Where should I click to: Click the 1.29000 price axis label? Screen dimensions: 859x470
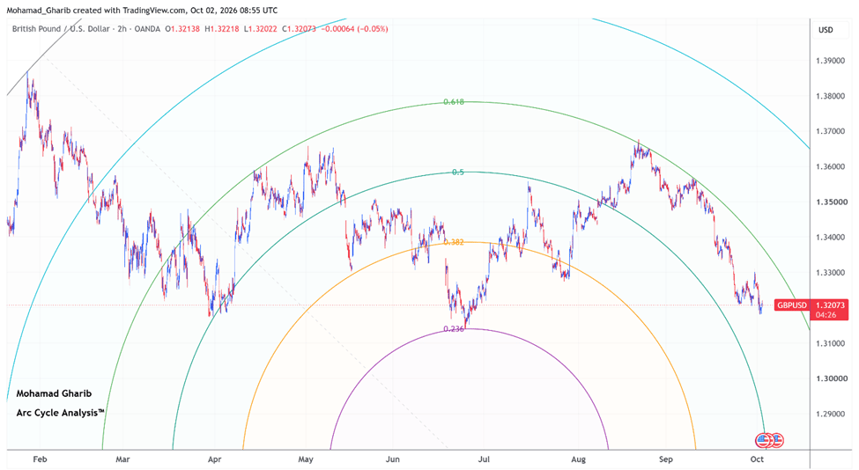coord(831,415)
